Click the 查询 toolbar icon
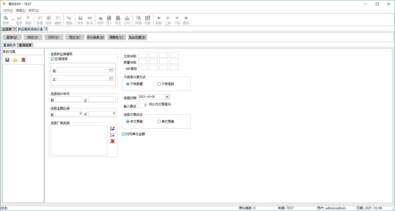Screen dimensions: 395x211 click(x=5, y=20)
